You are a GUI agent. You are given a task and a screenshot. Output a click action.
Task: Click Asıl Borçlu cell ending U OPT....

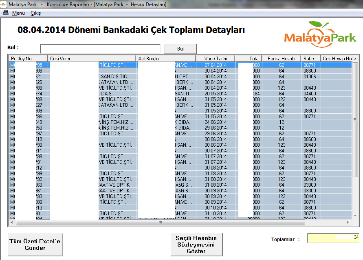coord(166,76)
